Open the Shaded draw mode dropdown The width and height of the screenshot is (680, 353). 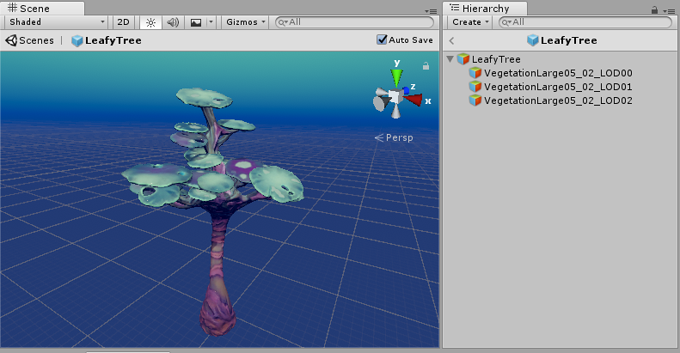pos(56,22)
